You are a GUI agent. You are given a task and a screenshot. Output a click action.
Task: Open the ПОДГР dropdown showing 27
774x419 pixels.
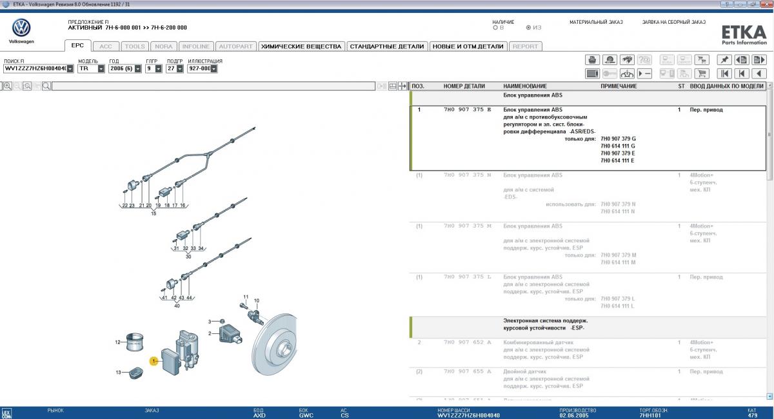click(179, 68)
